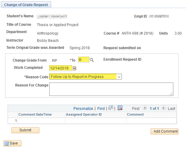Click Find link in comments grid
Image resolution: width=186 pixels, height=149 pixels.
[101, 109]
